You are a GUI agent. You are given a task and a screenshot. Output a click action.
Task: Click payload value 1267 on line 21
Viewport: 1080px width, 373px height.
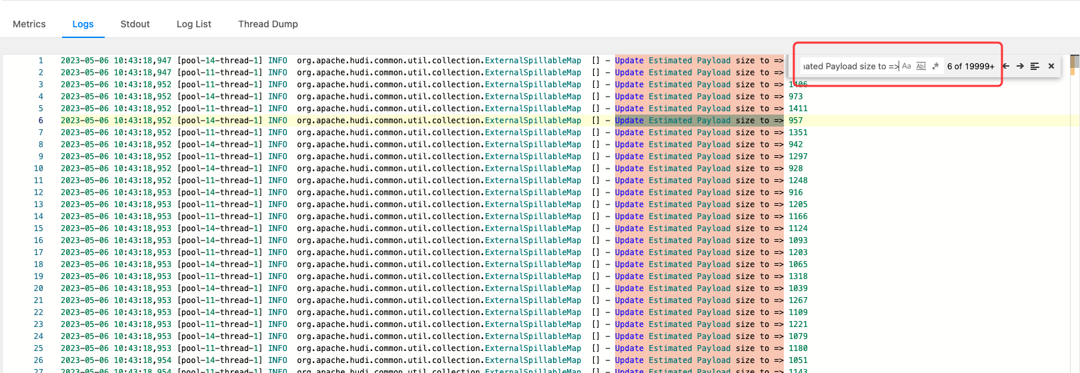(x=798, y=300)
